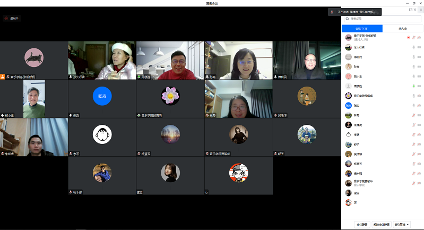Click 冰火行者 avatar in member list
424x230 pixels.
tap(348, 47)
